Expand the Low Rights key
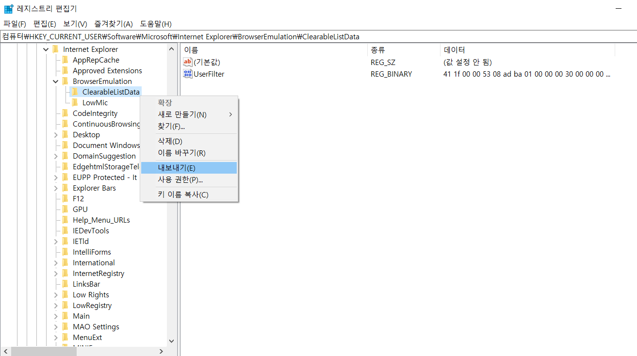Image resolution: width=637 pixels, height=356 pixels. coord(56,295)
